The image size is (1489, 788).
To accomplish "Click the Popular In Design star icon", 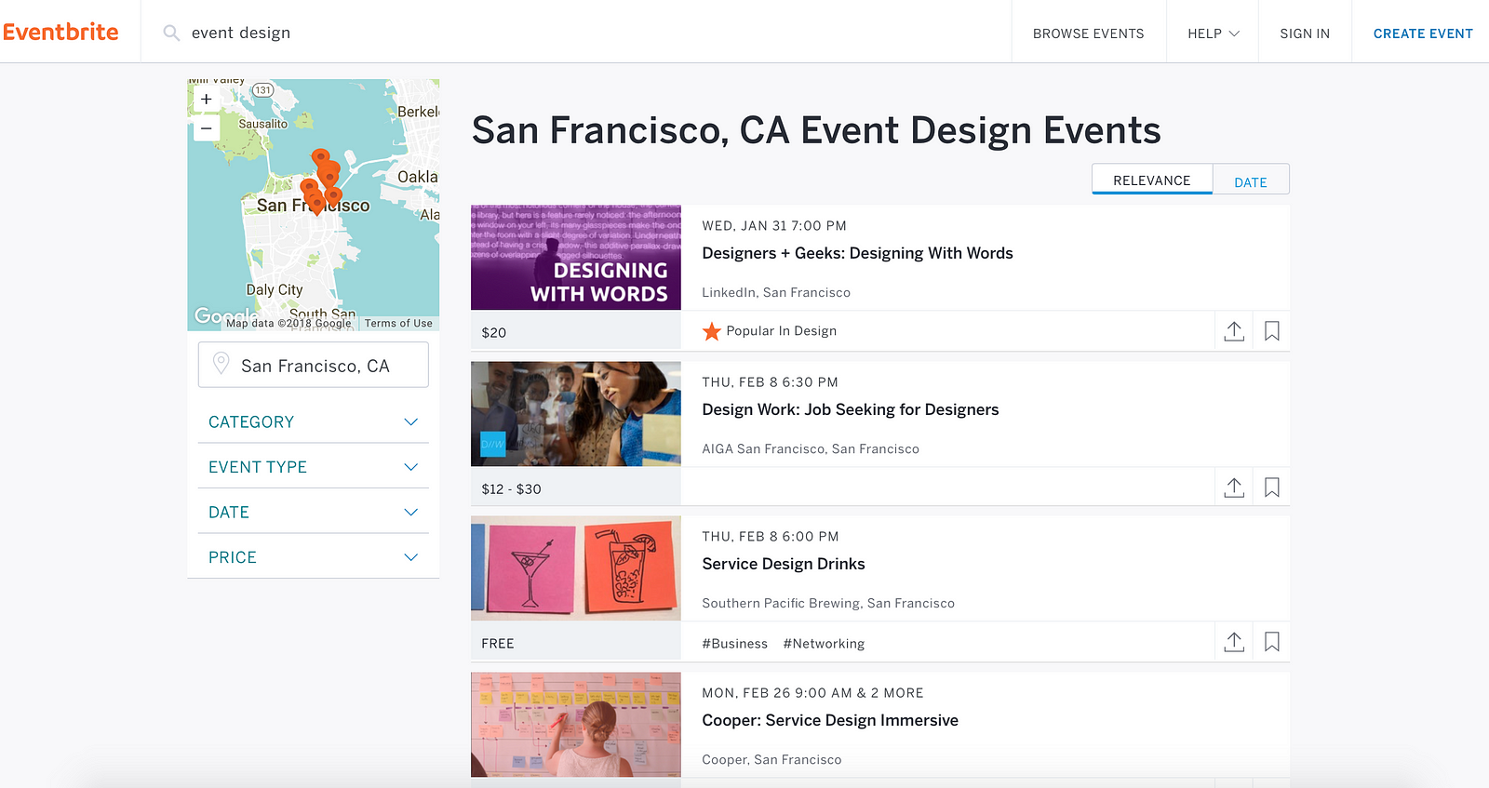I will tap(712, 331).
